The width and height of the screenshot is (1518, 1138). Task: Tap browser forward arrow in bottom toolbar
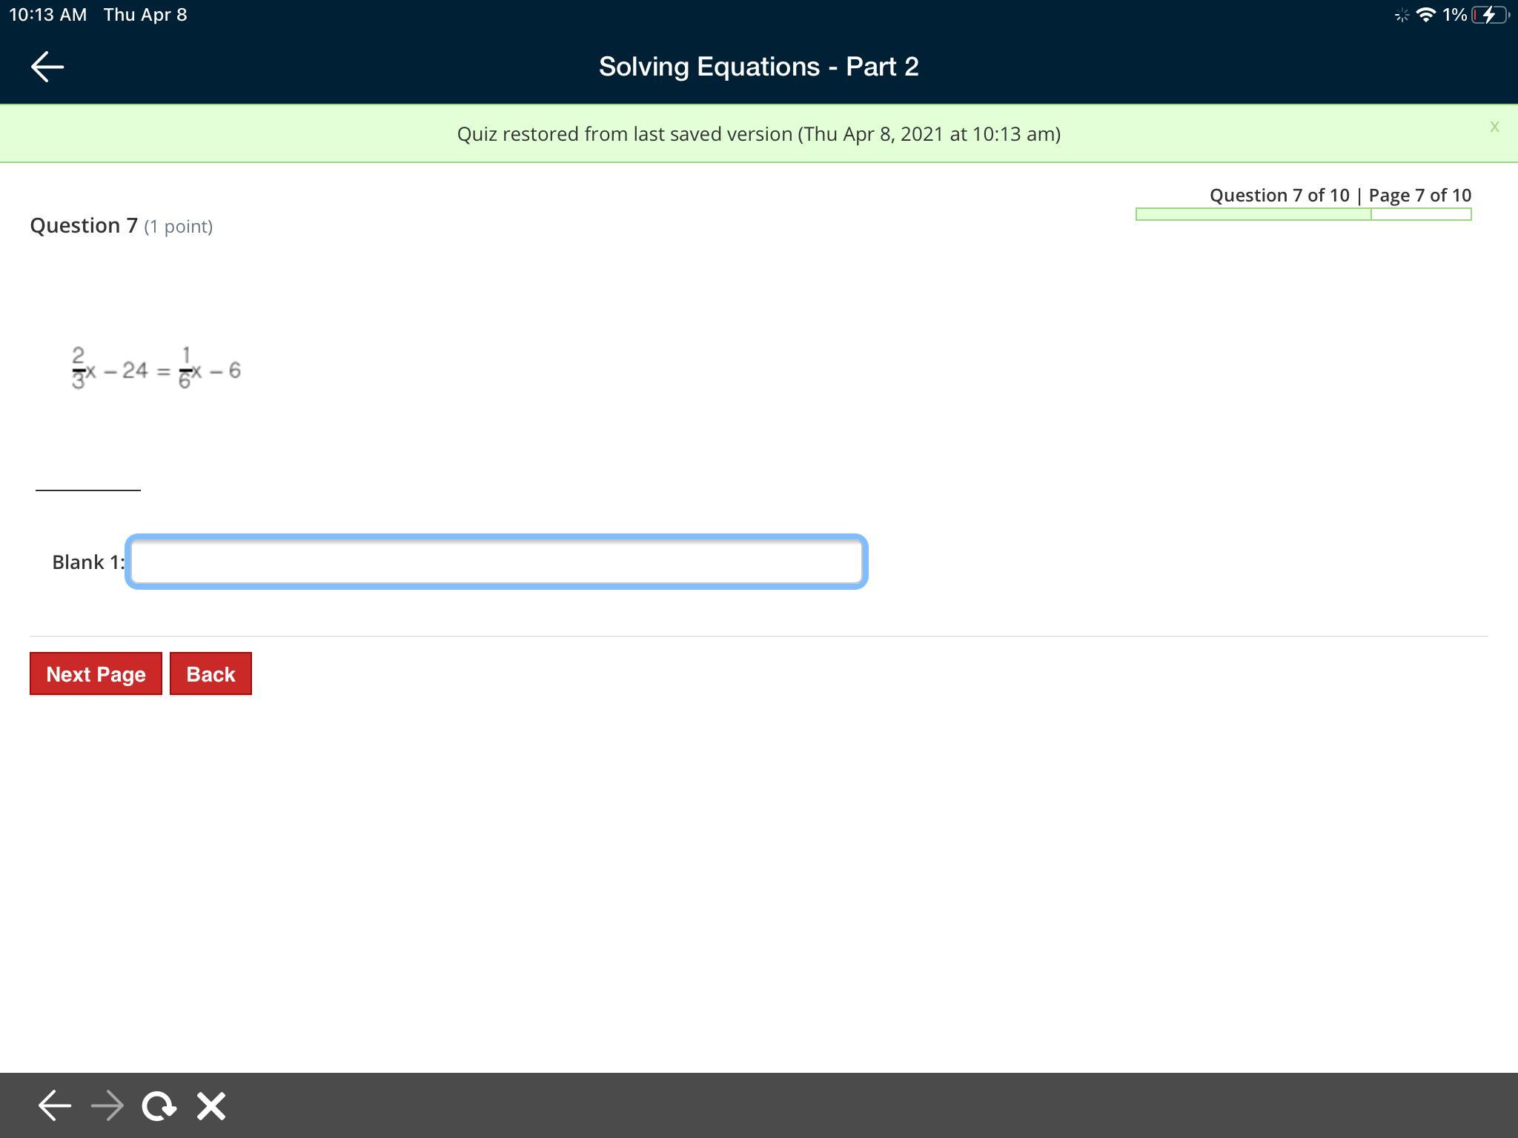107,1105
